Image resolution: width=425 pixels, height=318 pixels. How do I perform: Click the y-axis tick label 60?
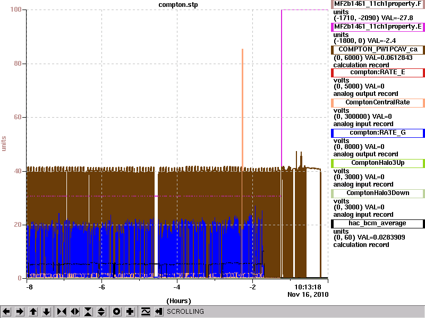[18, 117]
